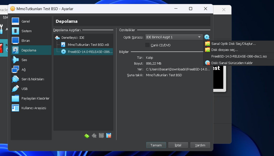Viewport: 274px width, 156px height.
Task: Choose Sanal Optik Disk Seç/Oluştur menu item
Action: click(239, 44)
